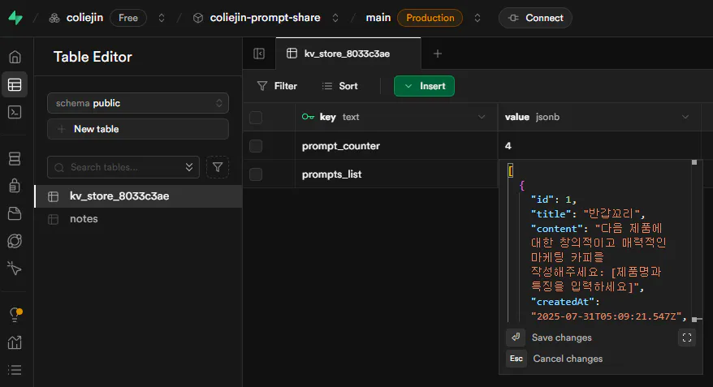Open the Advisors lightbulb icon
This screenshot has width=713, height=387.
click(x=15, y=315)
